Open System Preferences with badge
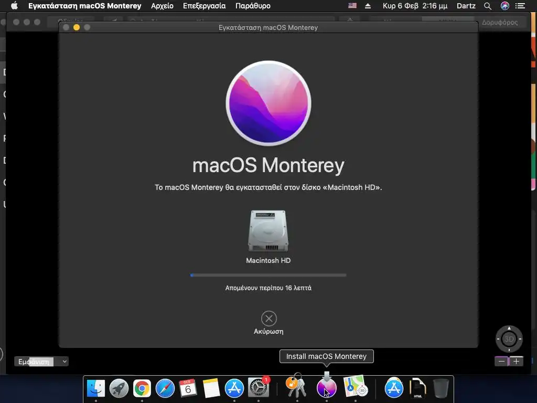The width and height of the screenshot is (537, 403). pos(258,388)
